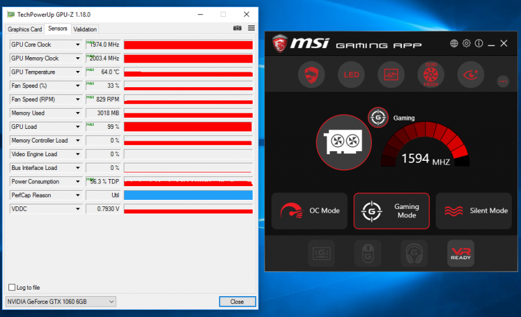Click the 56.3 % TDP value
This screenshot has width=521, height=317.
(102, 182)
